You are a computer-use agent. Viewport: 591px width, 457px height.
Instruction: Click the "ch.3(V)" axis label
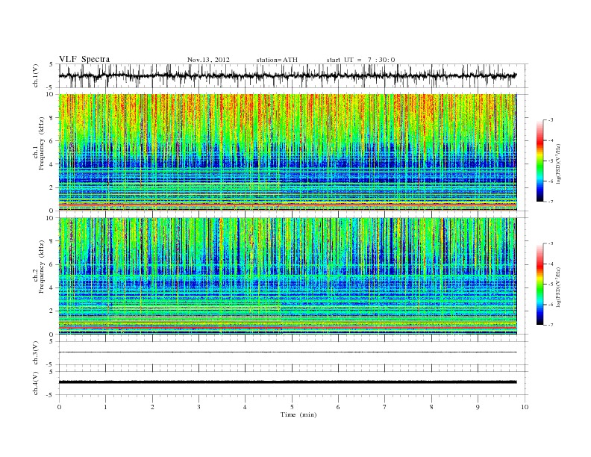tap(36, 353)
